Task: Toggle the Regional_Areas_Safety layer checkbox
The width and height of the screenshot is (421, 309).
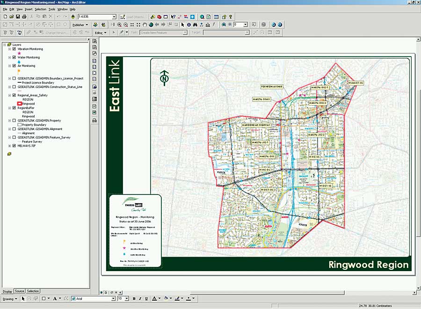Action: pyautogui.click(x=15, y=95)
